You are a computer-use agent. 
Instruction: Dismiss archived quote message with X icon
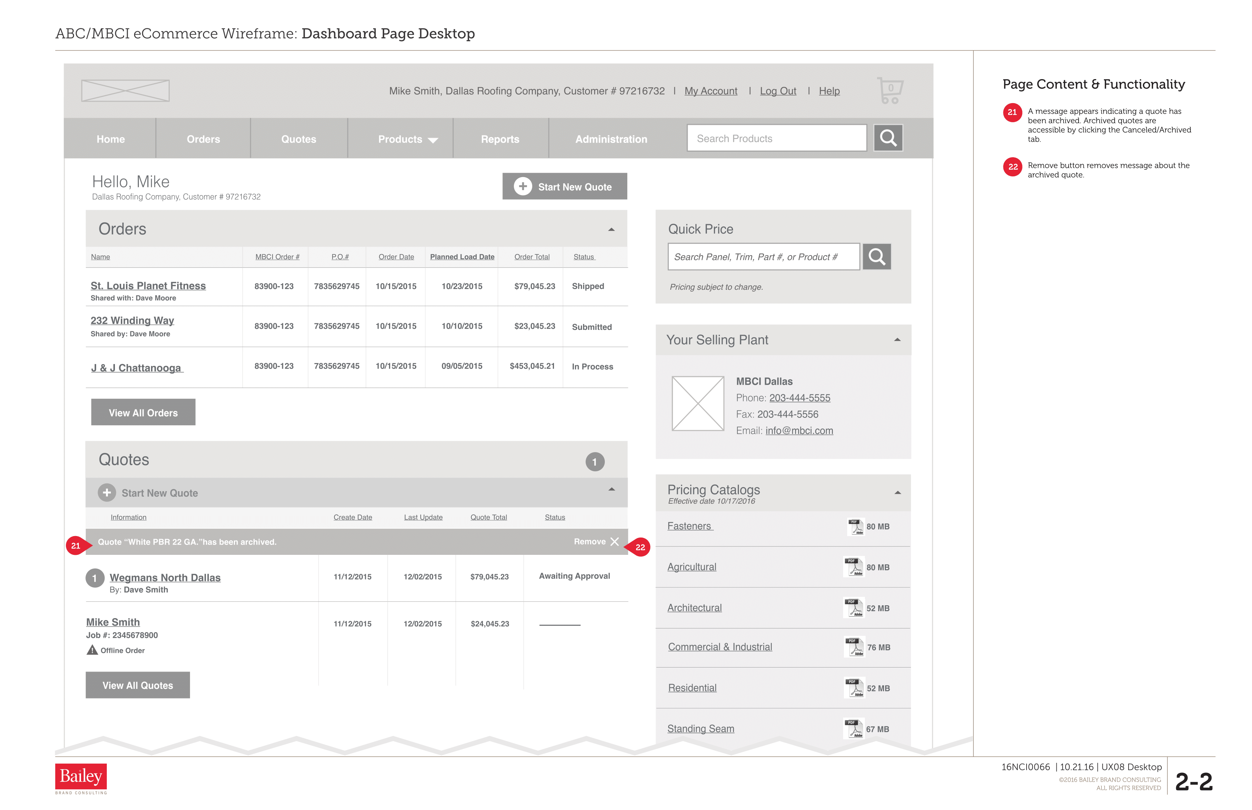pyautogui.click(x=614, y=542)
